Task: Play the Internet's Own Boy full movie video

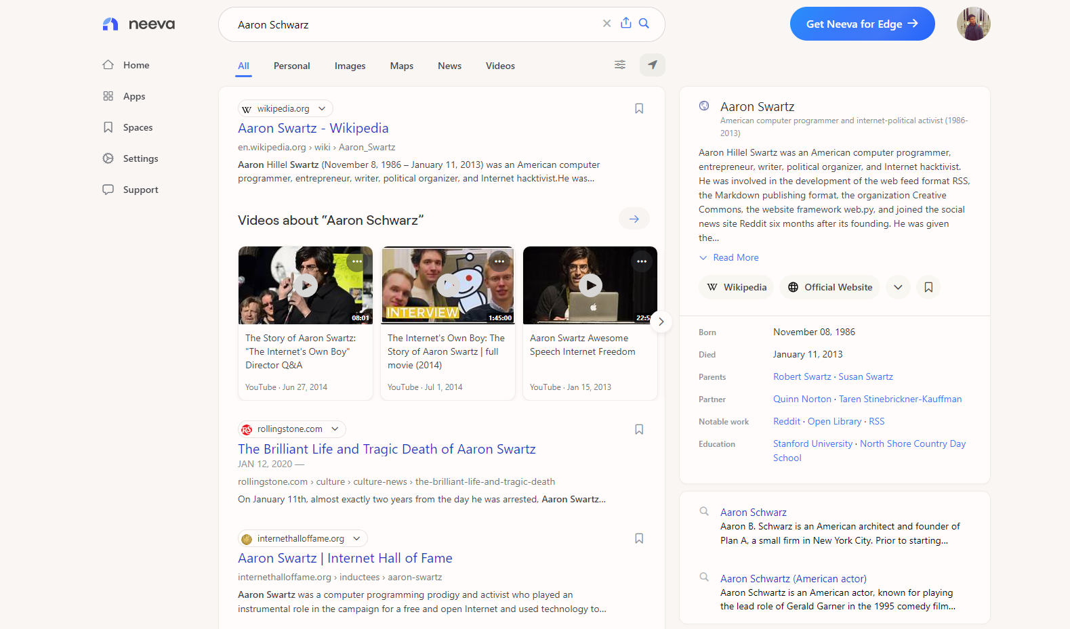Action: tap(448, 285)
